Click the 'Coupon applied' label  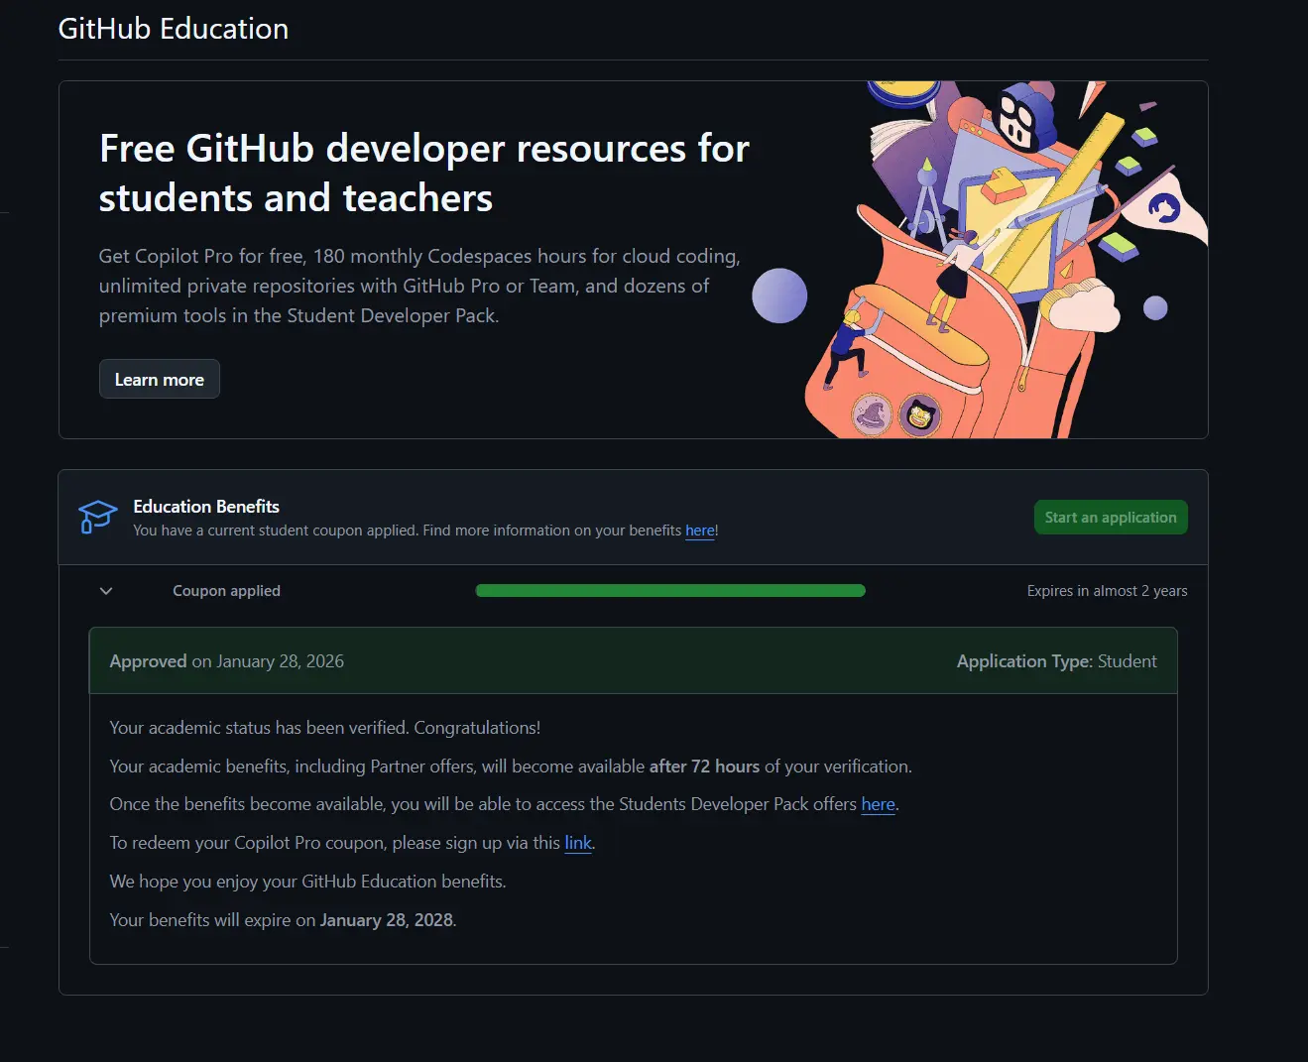point(226,591)
